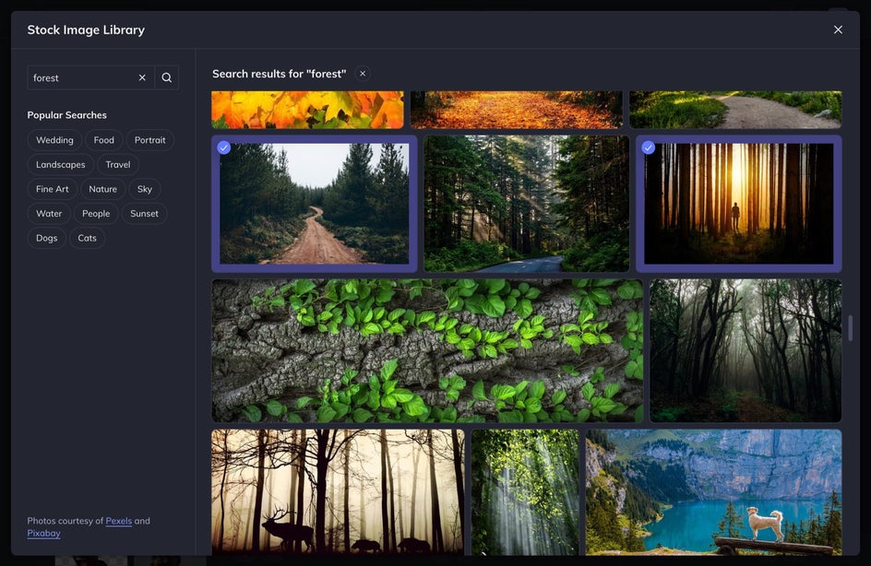Tap the Cats tag
Screen dimensions: 871x566
tap(88, 238)
